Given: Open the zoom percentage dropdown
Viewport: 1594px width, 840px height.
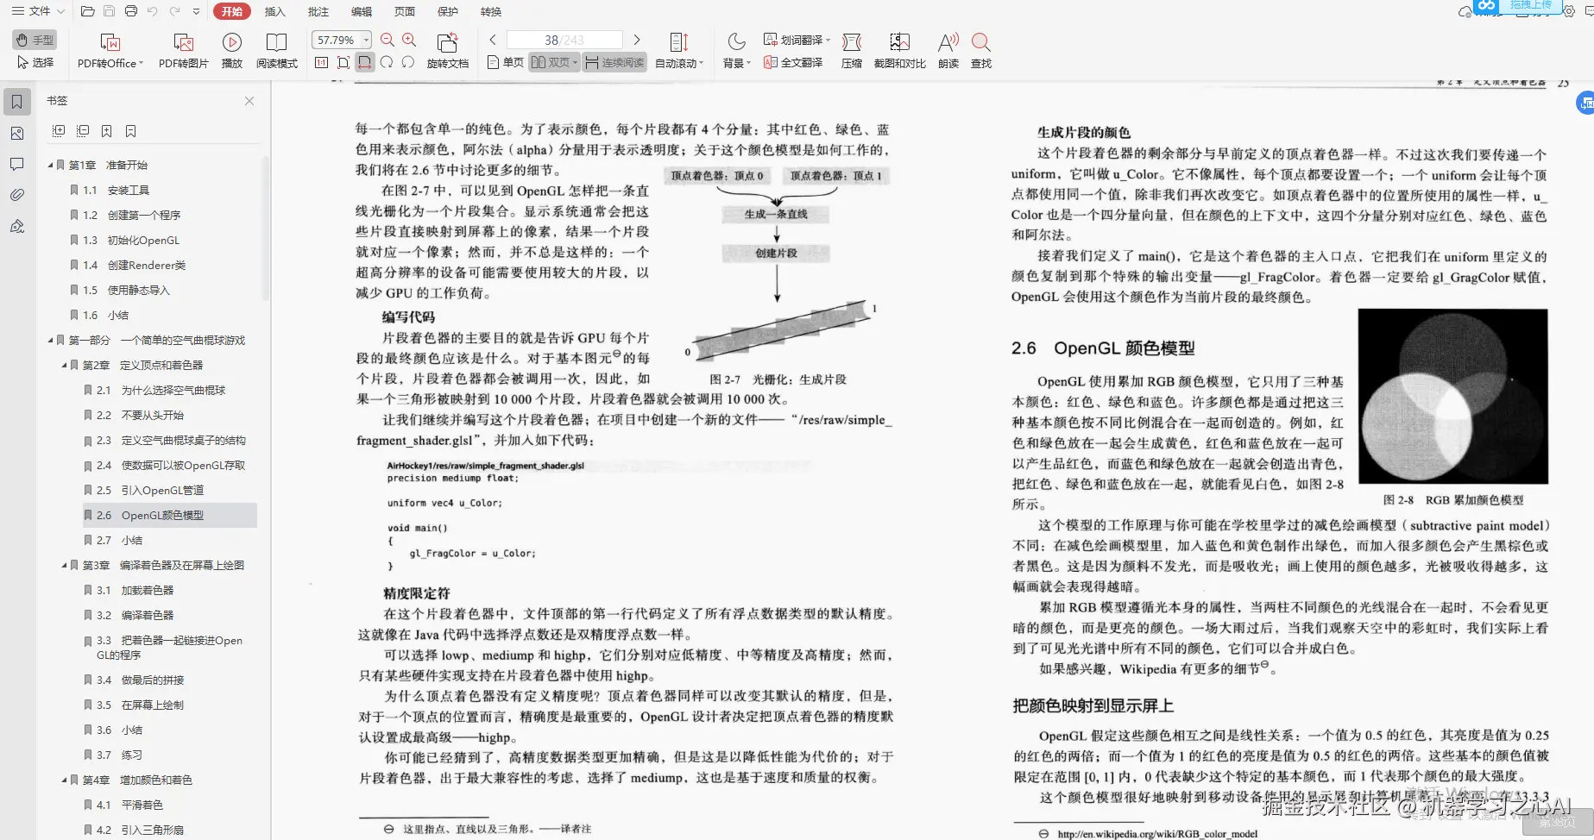Looking at the screenshot, I should coord(366,40).
